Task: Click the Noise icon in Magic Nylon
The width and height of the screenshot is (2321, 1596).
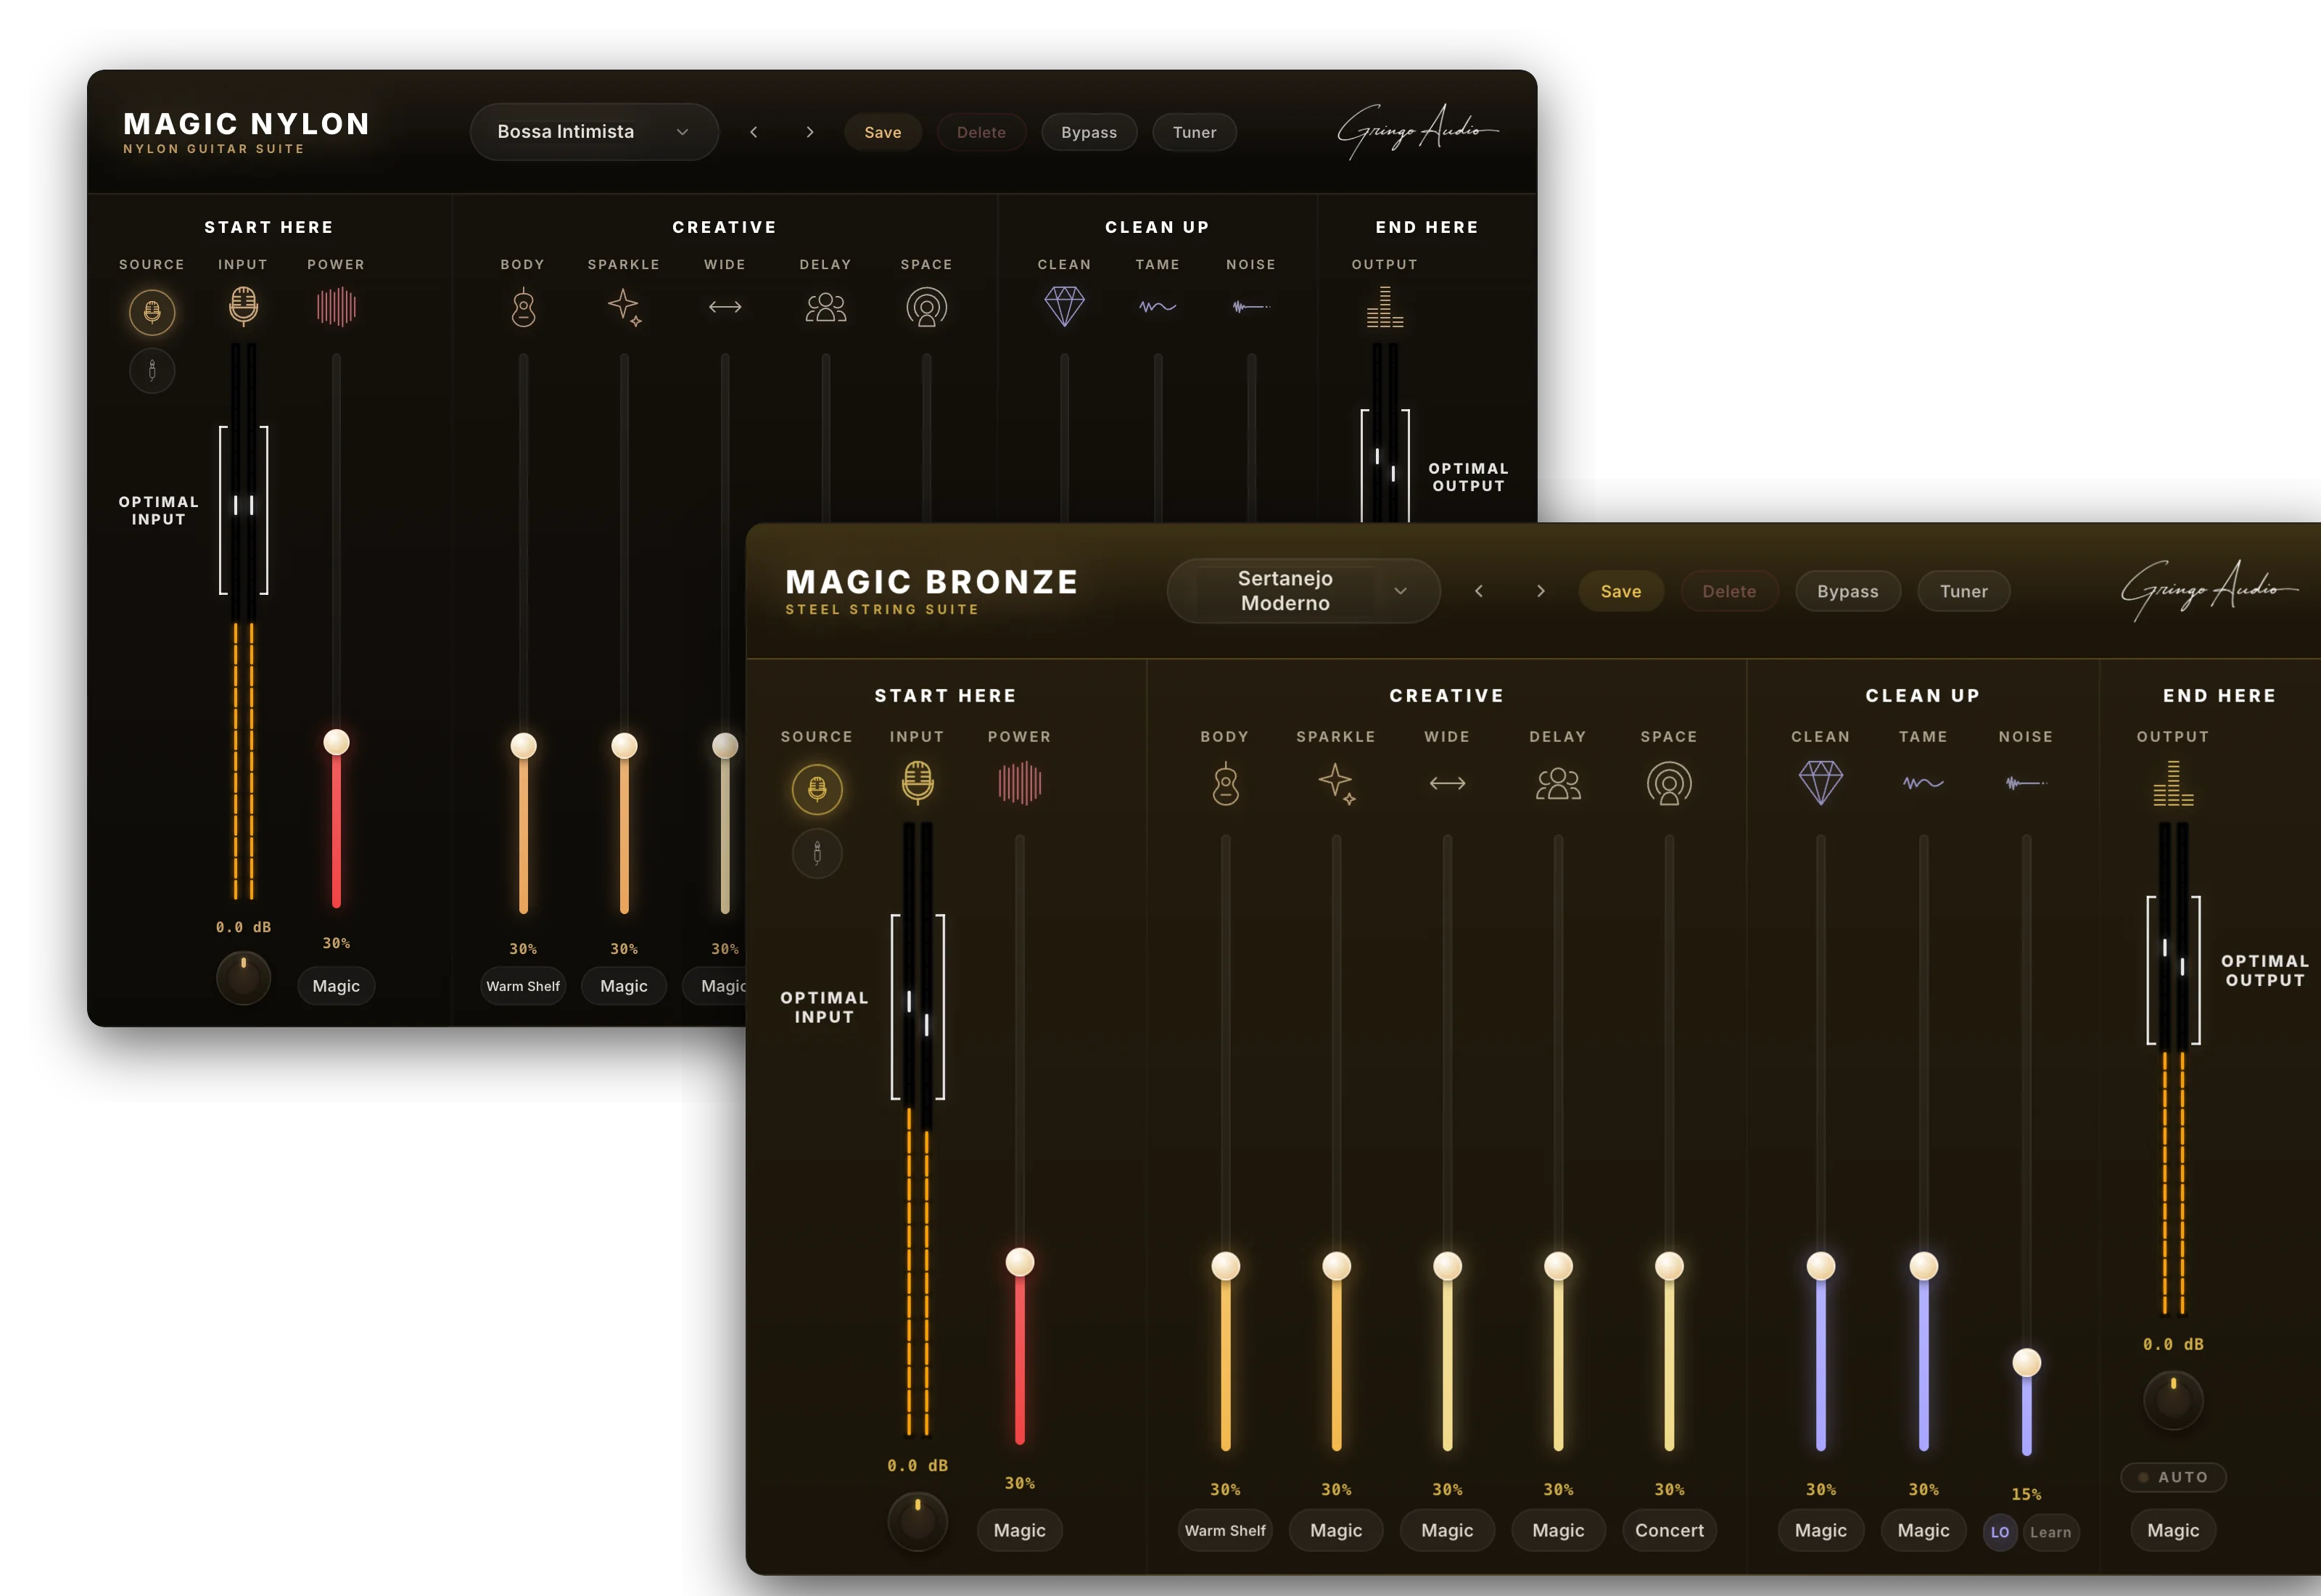Action: click(1250, 307)
